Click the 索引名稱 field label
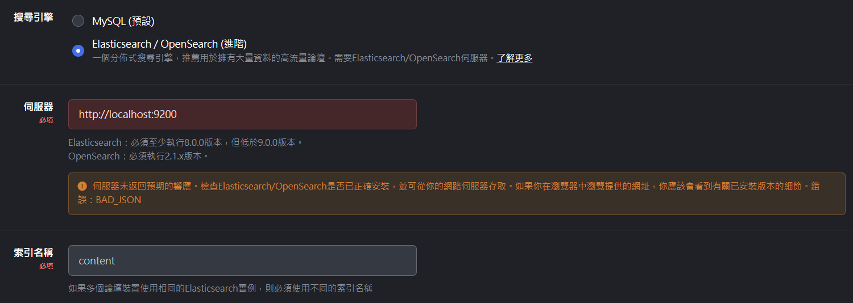 point(34,253)
